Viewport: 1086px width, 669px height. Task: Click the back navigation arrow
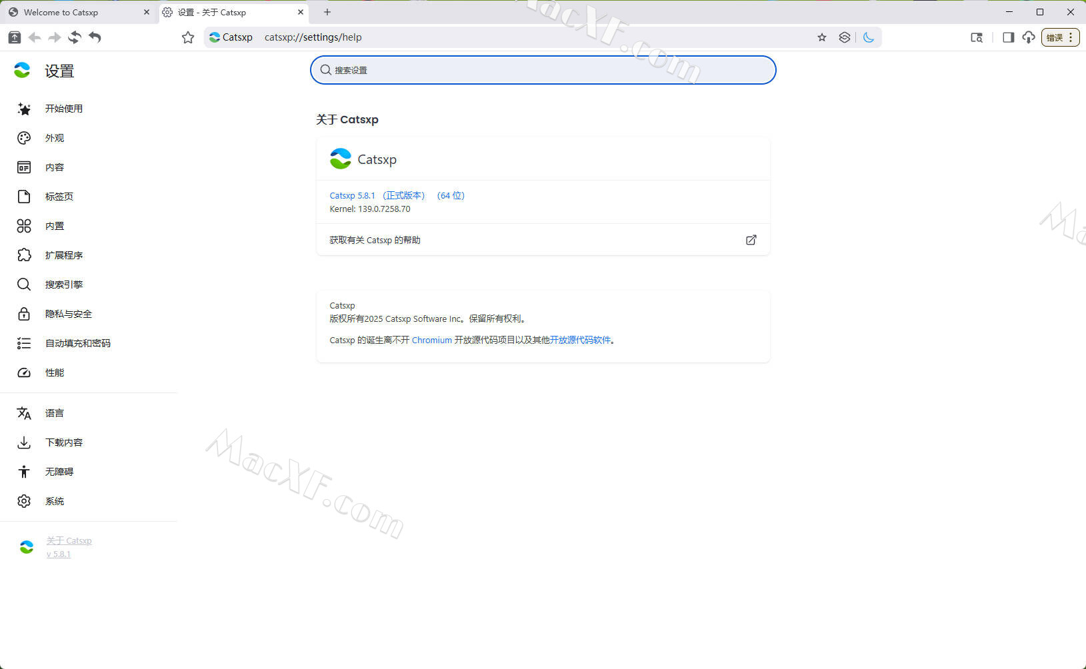pyautogui.click(x=35, y=37)
